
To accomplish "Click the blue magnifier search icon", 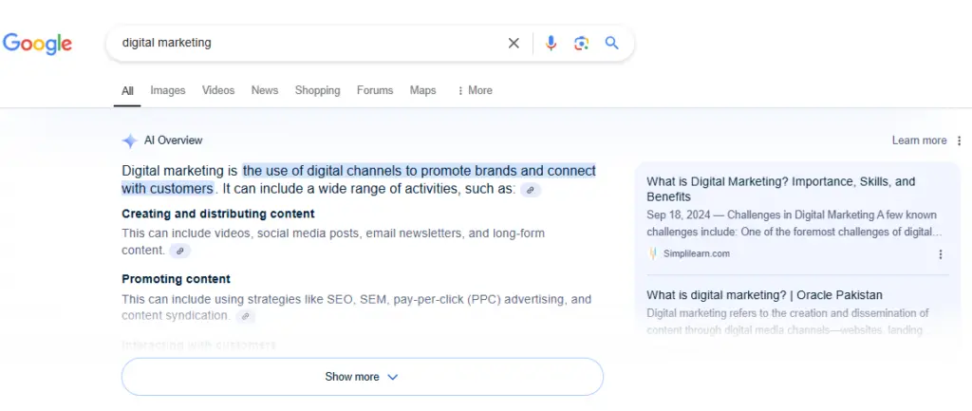I will (612, 43).
